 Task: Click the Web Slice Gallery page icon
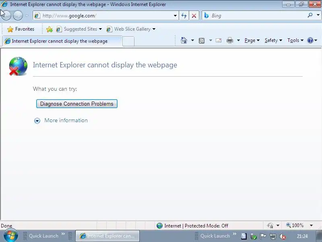pos(109,29)
